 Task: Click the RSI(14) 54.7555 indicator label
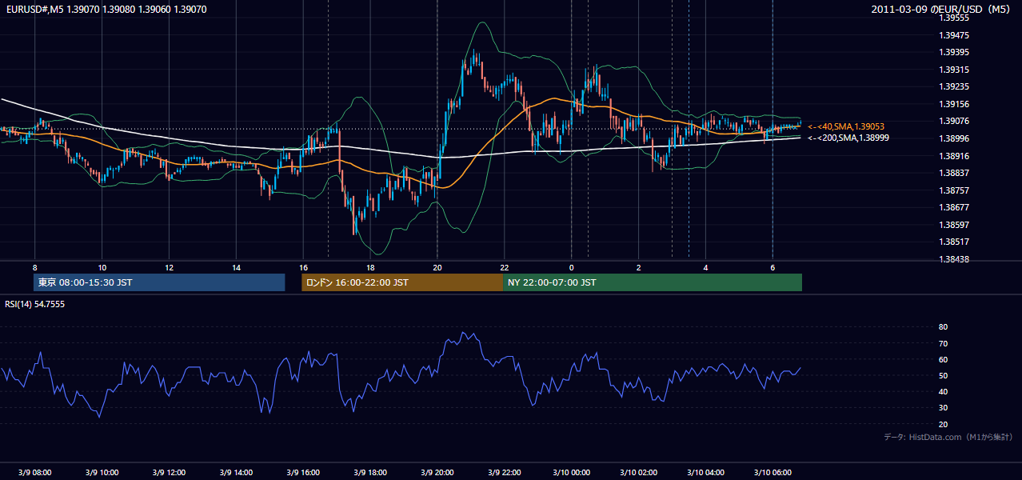coord(35,304)
